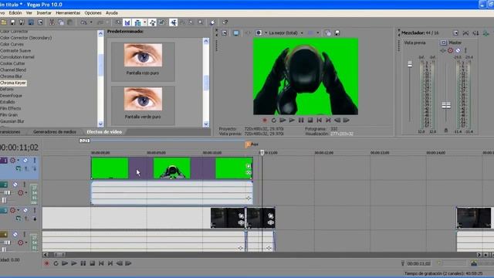The image size is (494, 278).
Task: Select the Zoom edit tool magnifier icon
Action: tap(201, 22)
